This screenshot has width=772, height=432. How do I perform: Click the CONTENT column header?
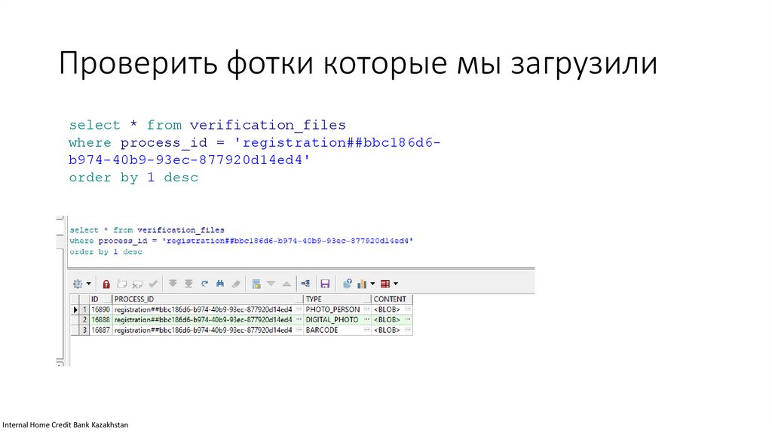tap(391, 299)
